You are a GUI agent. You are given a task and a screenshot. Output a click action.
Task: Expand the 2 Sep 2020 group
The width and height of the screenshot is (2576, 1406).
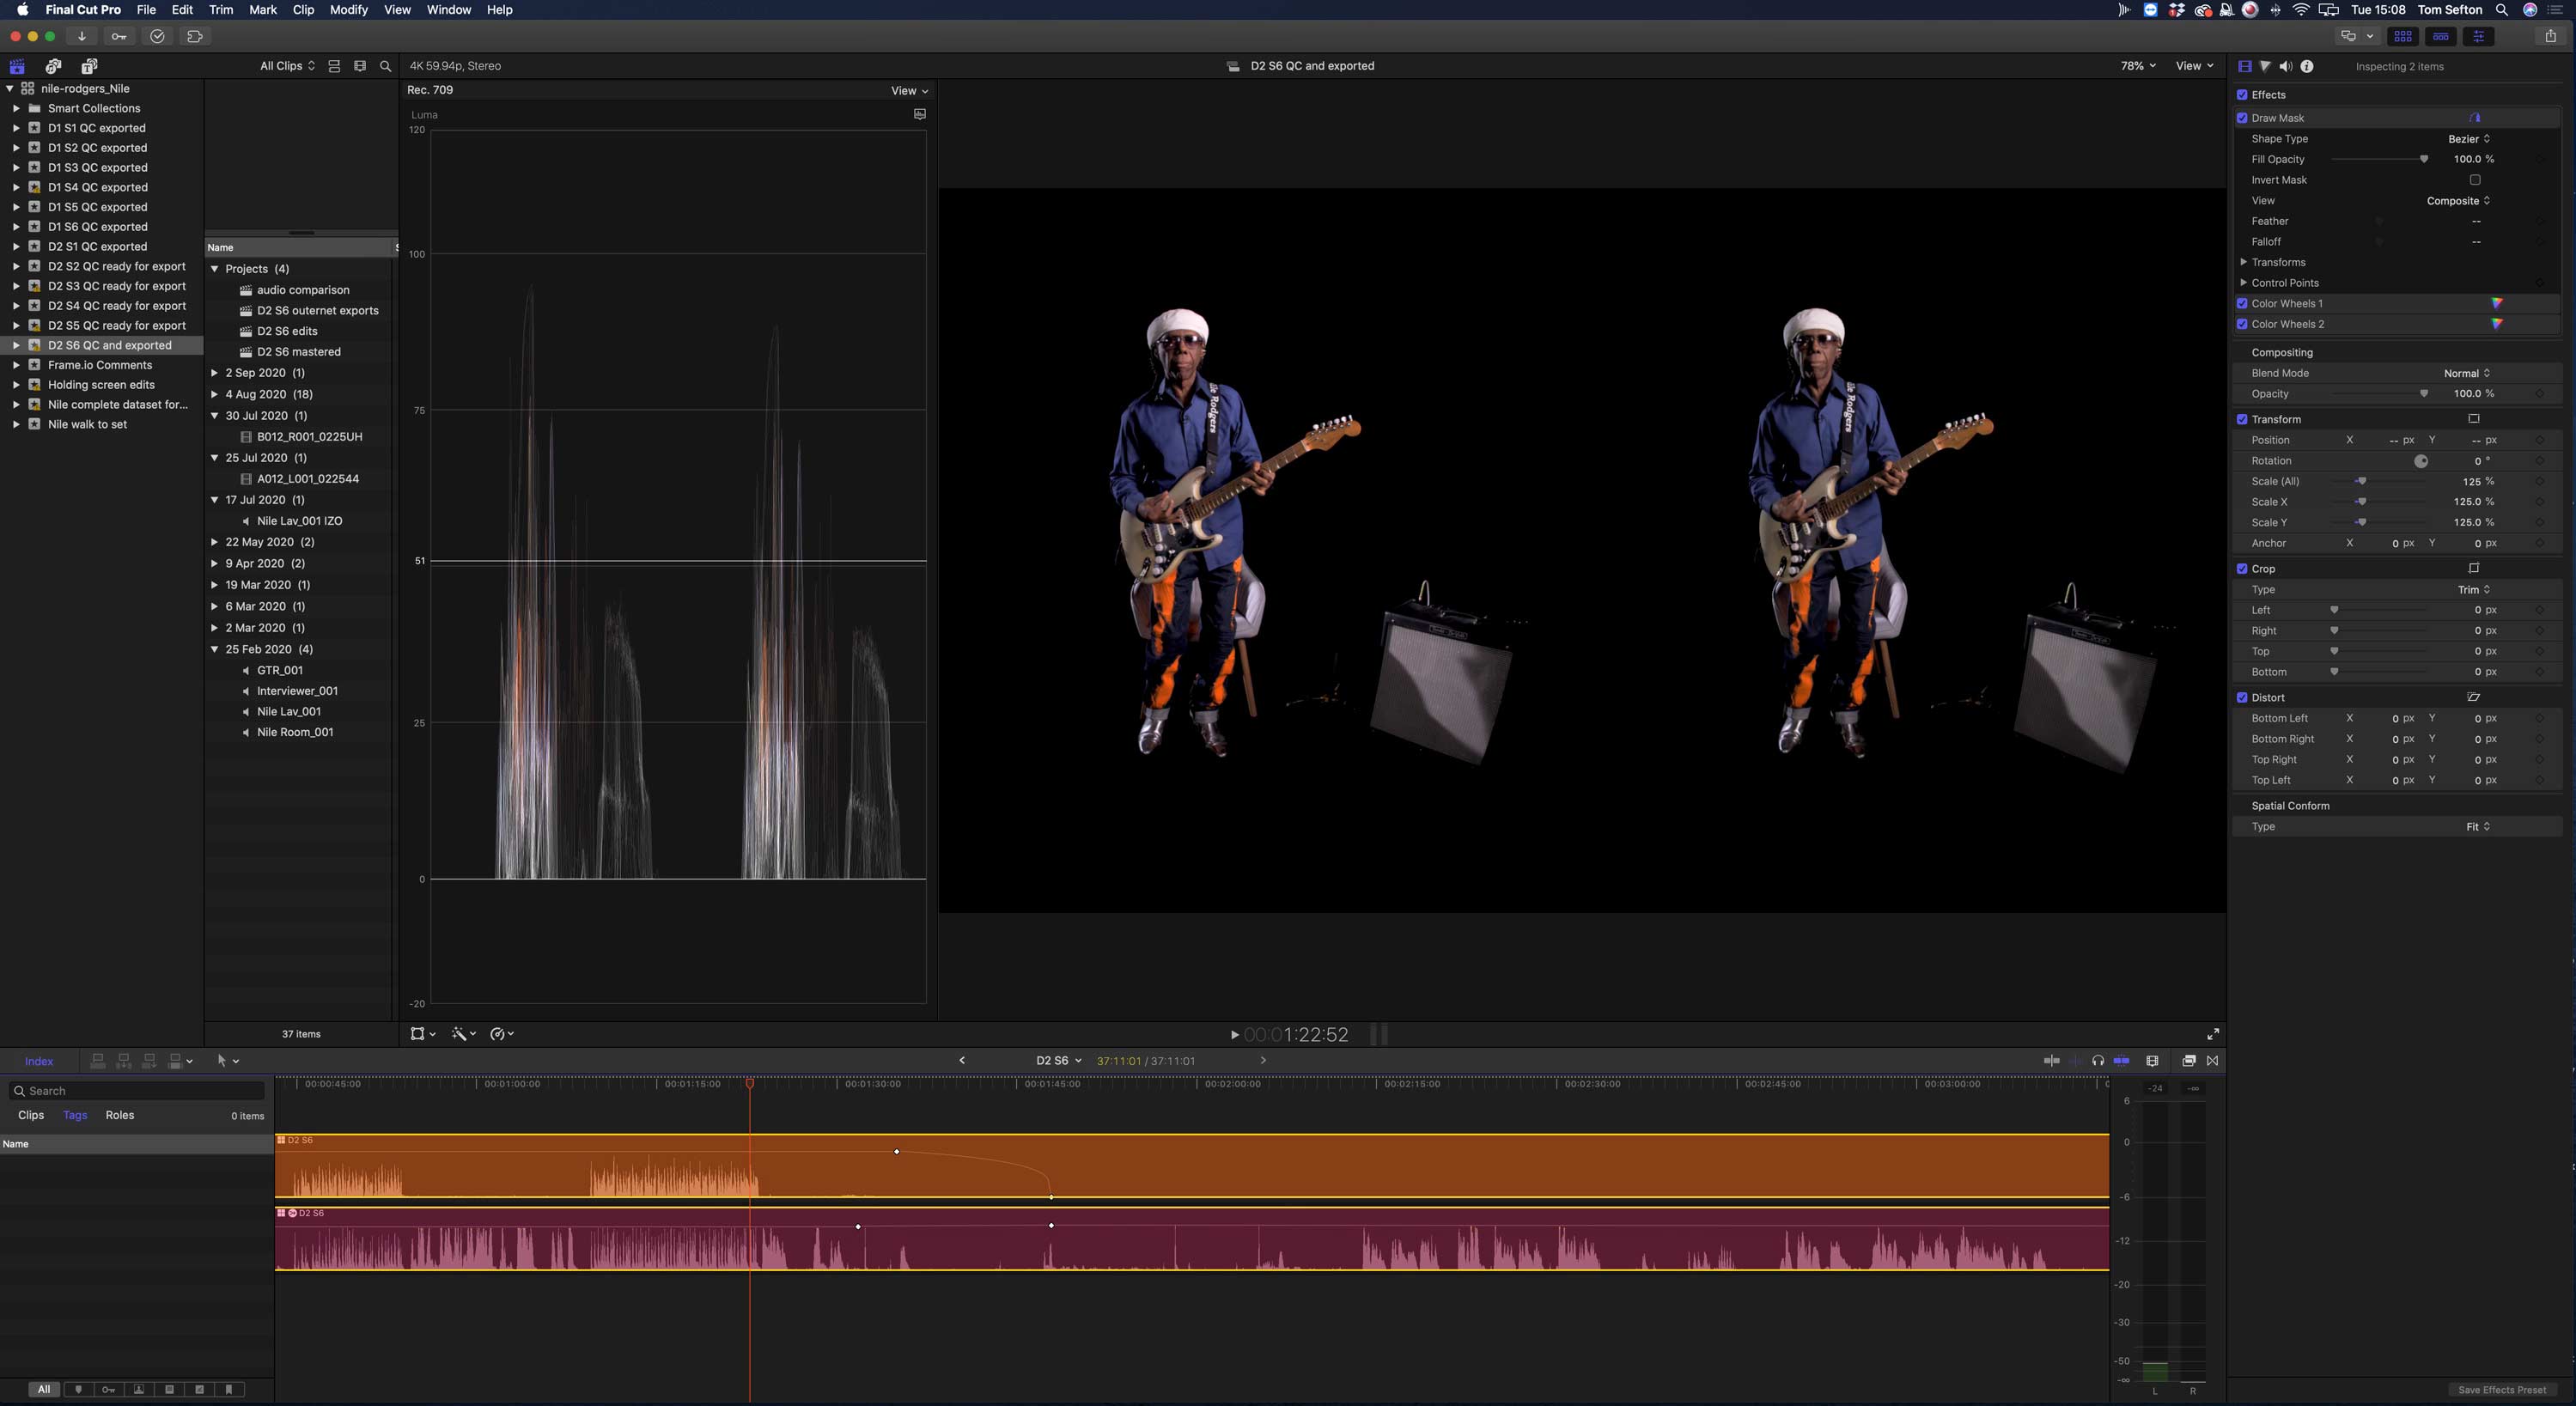point(214,373)
